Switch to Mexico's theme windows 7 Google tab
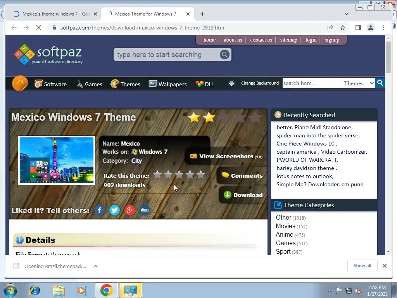The width and height of the screenshot is (397, 298). coord(55,14)
